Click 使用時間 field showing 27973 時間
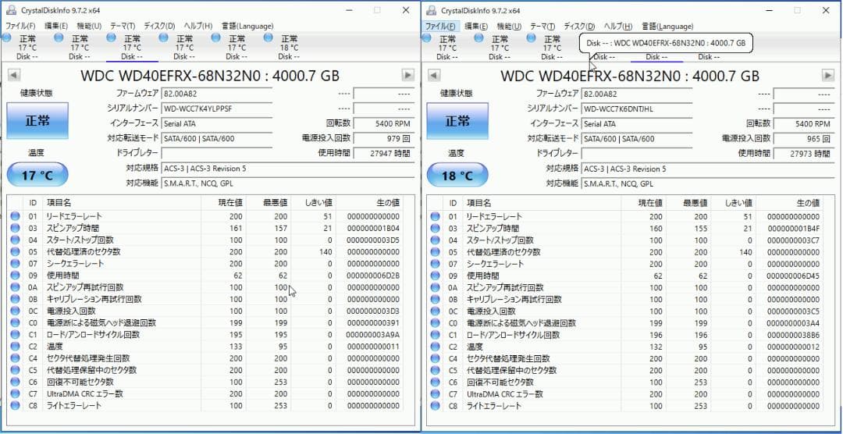The width and height of the screenshot is (843, 434). 804,154
